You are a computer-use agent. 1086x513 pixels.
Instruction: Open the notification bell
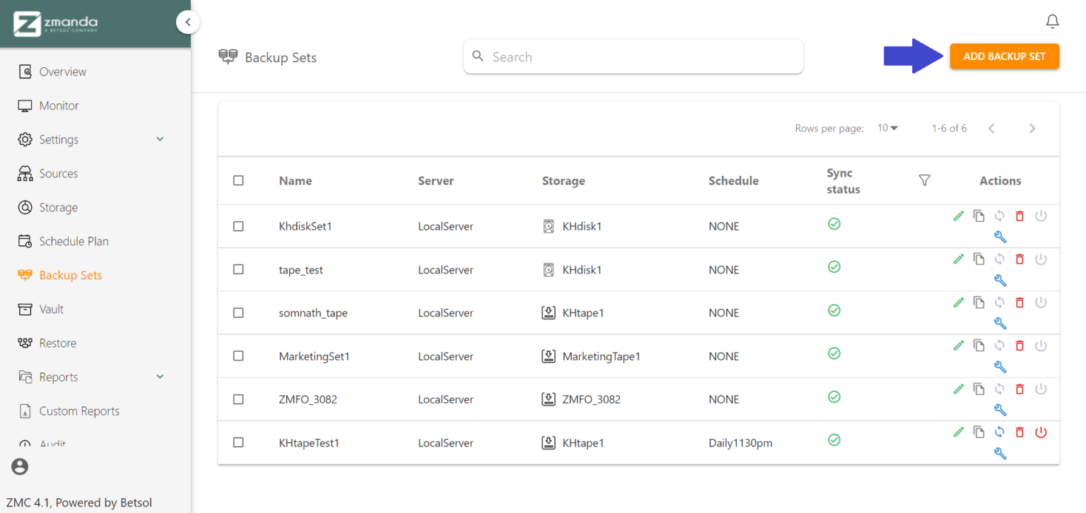point(1052,21)
